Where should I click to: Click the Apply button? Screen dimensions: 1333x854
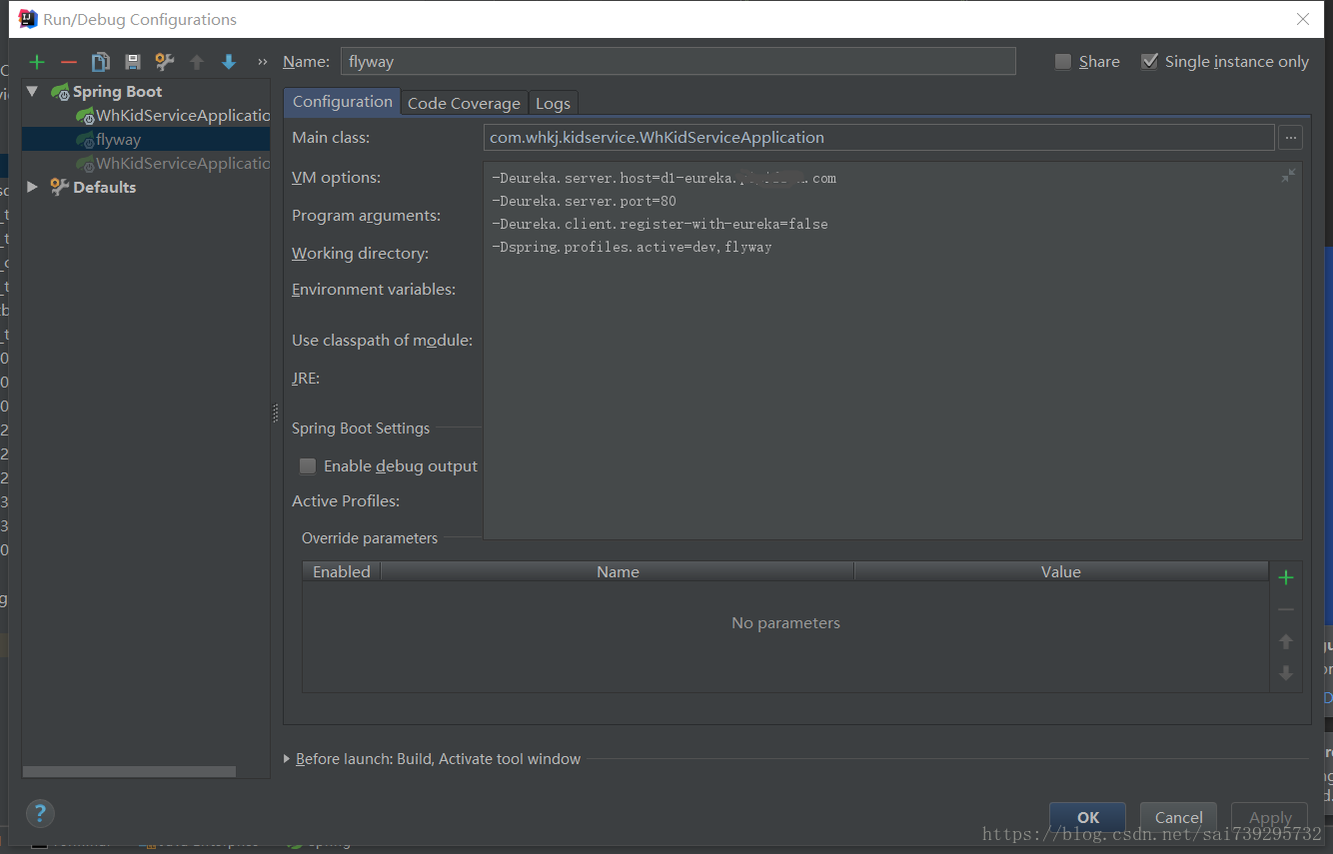click(x=1269, y=817)
